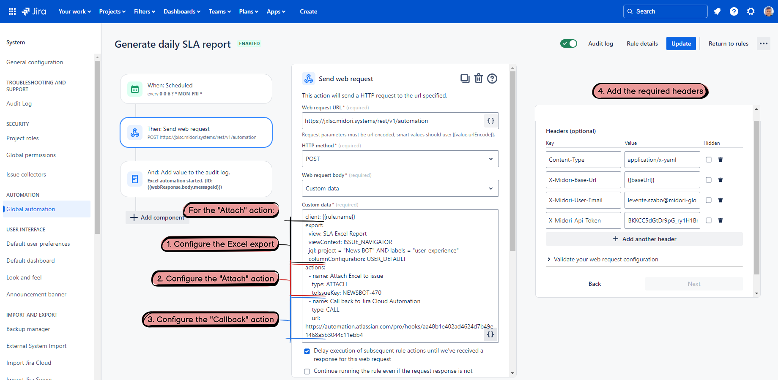Open Jira settings gear icon
Viewport: 778px width, 380px height.
pyautogui.click(x=751, y=11)
